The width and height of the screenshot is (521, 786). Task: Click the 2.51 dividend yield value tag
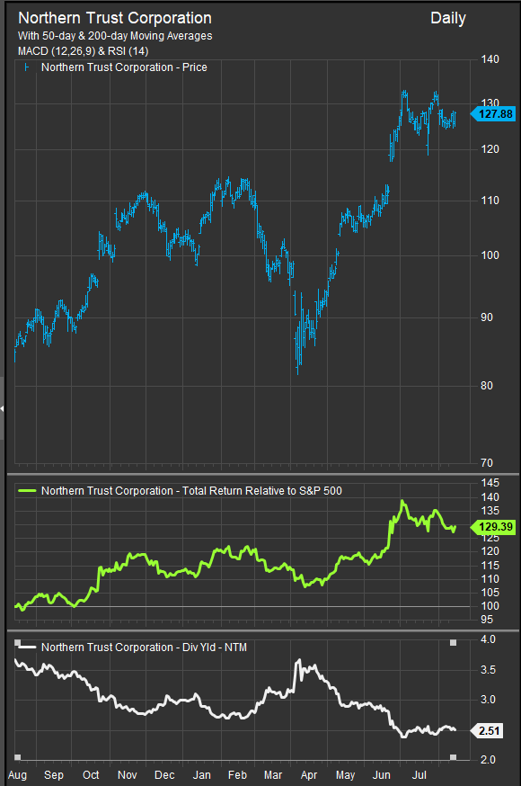tap(487, 731)
